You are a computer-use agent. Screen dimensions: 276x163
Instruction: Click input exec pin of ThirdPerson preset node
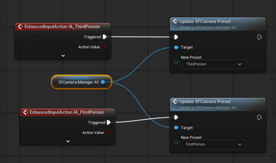[176, 37]
